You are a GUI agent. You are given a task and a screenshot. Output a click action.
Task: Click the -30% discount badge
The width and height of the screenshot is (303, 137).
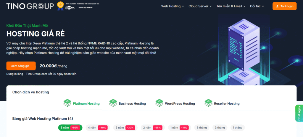(x=130, y=128)
